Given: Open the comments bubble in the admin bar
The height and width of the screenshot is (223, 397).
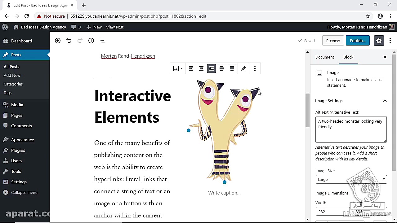Looking at the screenshot, I should click(74, 27).
